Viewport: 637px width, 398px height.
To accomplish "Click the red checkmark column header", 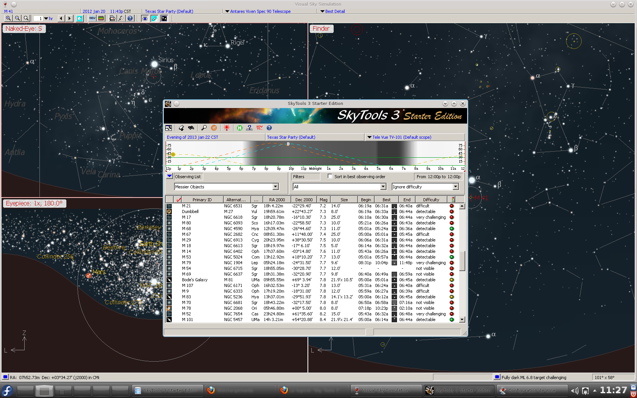I will click(178, 199).
